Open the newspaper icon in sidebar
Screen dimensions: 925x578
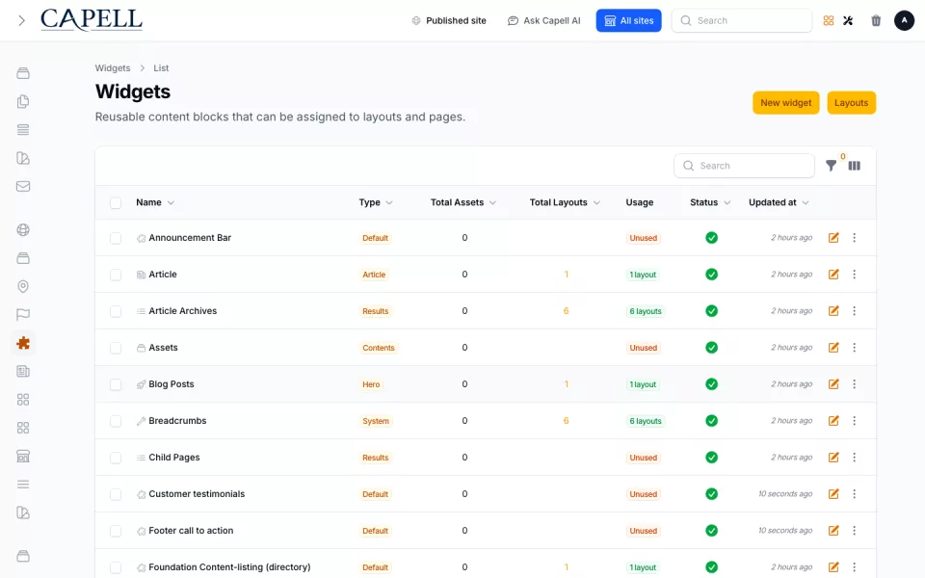[23, 372]
